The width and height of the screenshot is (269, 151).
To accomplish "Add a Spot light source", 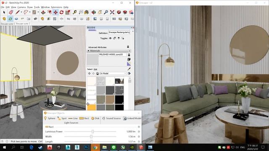I will tap(62, 118).
